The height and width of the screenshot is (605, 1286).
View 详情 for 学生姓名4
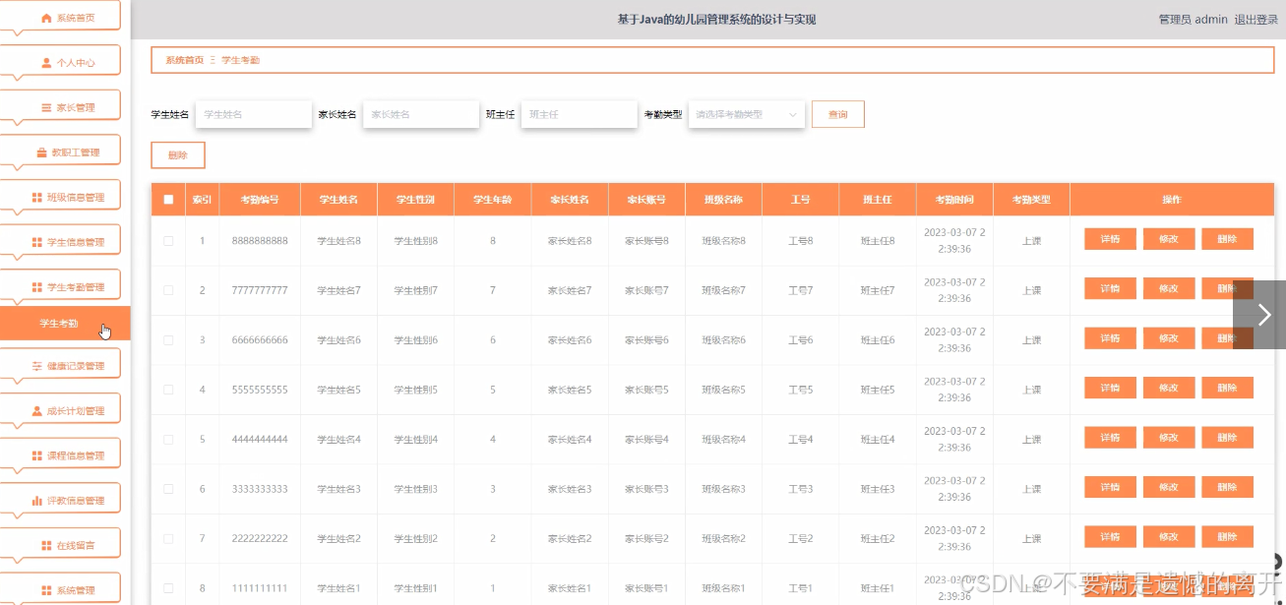click(x=1110, y=438)
